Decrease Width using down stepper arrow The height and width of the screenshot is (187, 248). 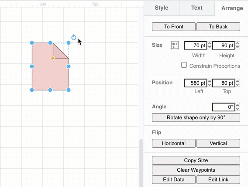(x=210, y=47)
